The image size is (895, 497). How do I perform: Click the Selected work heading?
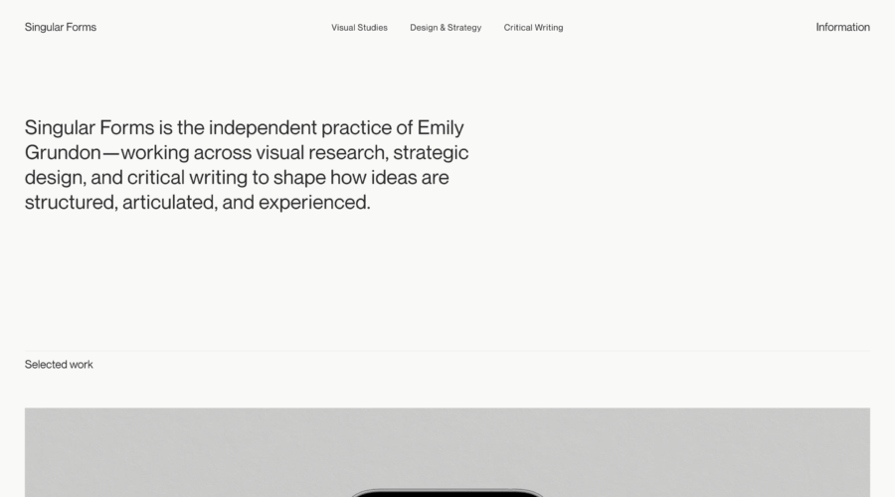[x=59, y=365]
